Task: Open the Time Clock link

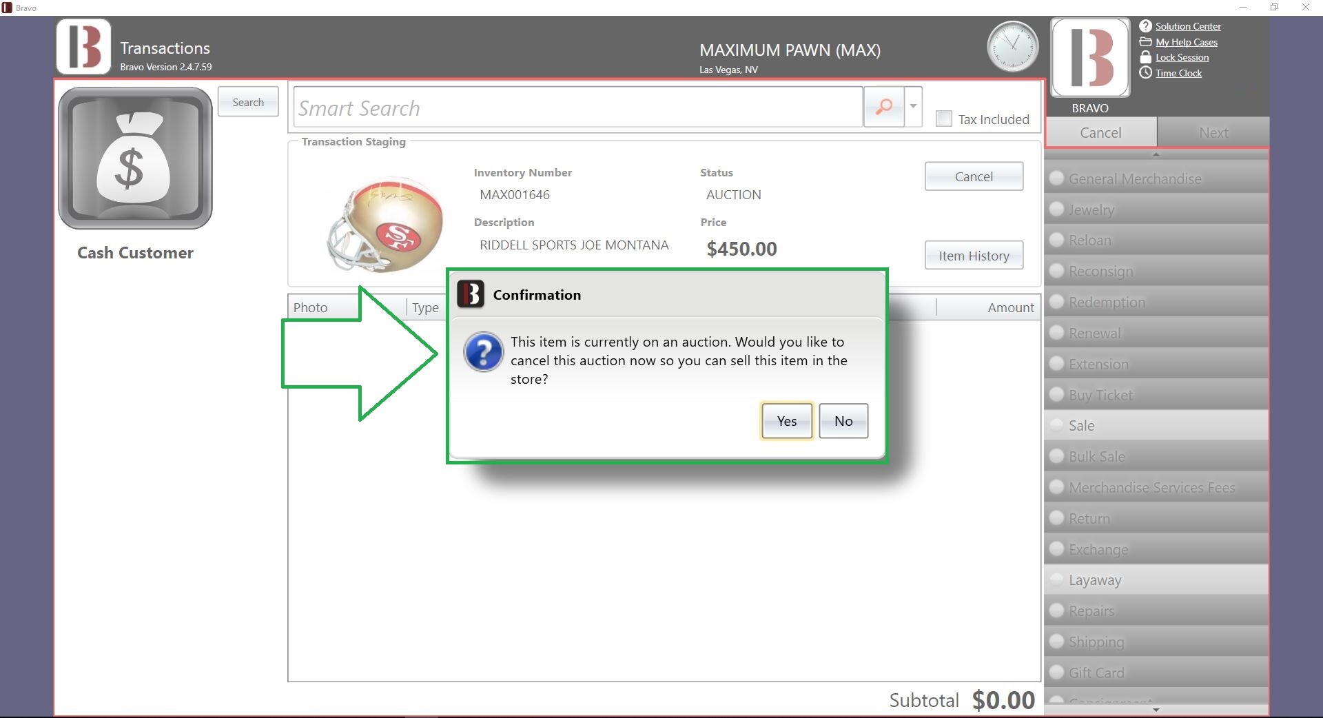Action: (x=1178, y=73)
